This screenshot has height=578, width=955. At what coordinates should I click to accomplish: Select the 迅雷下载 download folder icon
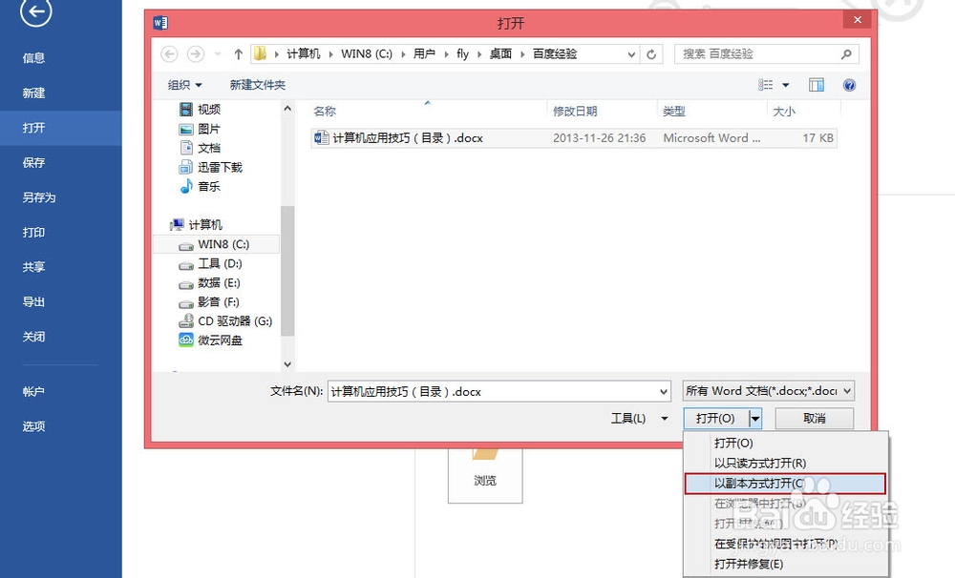pyautogui.click(x=187, y=166)
